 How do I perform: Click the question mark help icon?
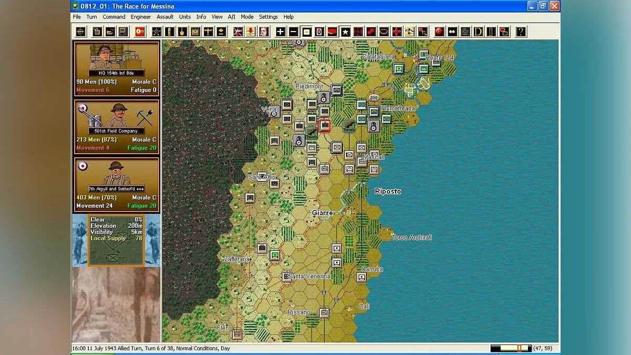pos(521,32)
